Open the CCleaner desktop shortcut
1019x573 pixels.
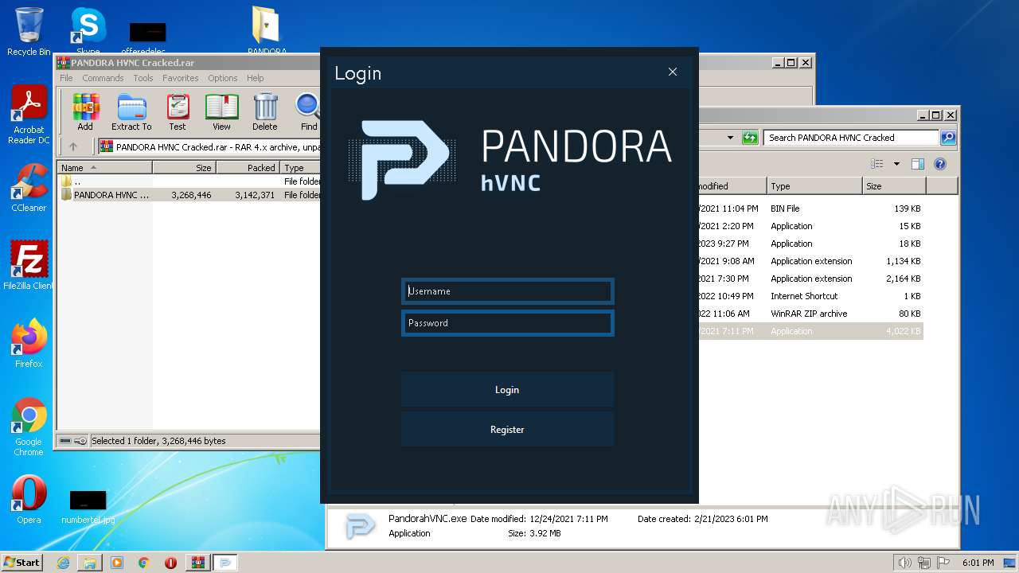[29, 189]
